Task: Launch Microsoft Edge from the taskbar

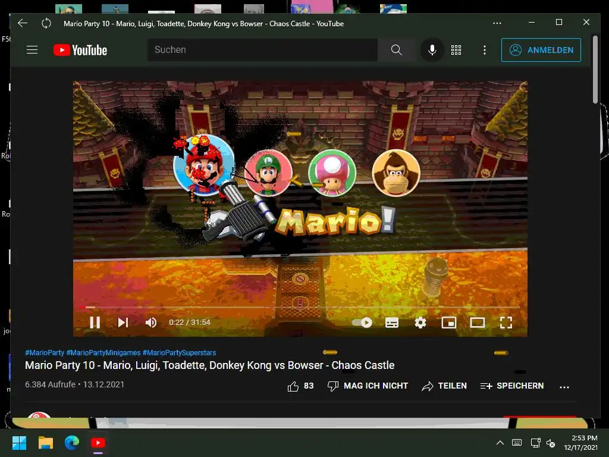Action: (x=72, y=443)
